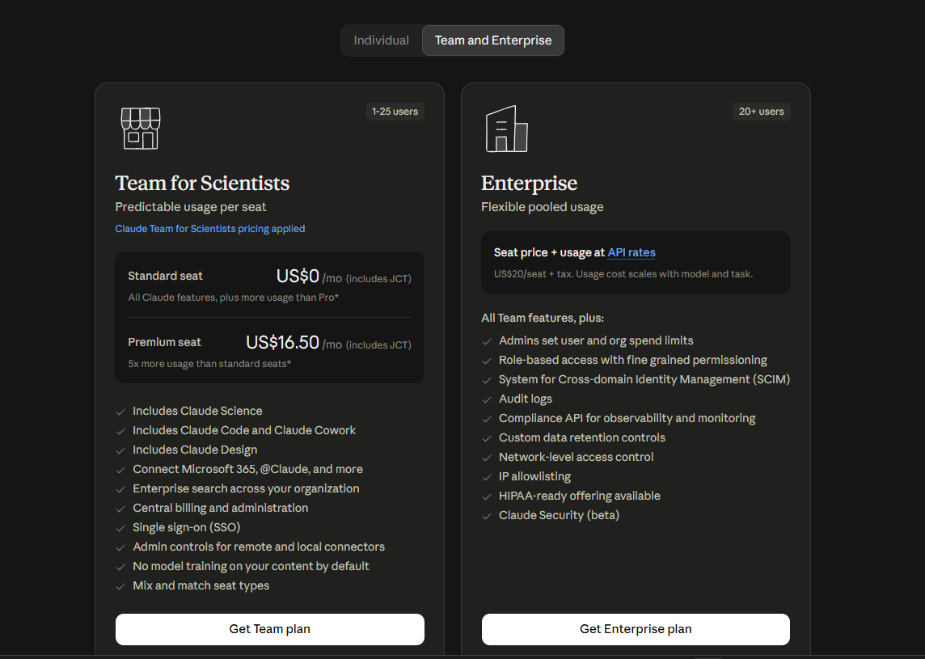Click the Custom data retention controls text
Image resolution: width=925 pixels, height=659 pixels.
coord(582,437)
